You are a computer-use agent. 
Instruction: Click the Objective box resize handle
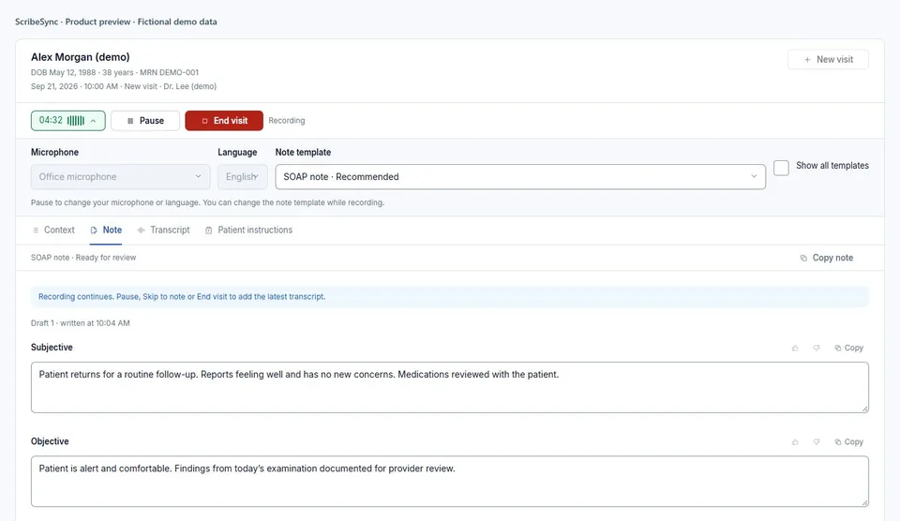pyautogui.click(x=864, y=502)
